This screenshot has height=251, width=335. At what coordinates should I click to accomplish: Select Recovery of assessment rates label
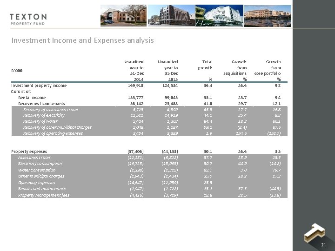[51, 110]
